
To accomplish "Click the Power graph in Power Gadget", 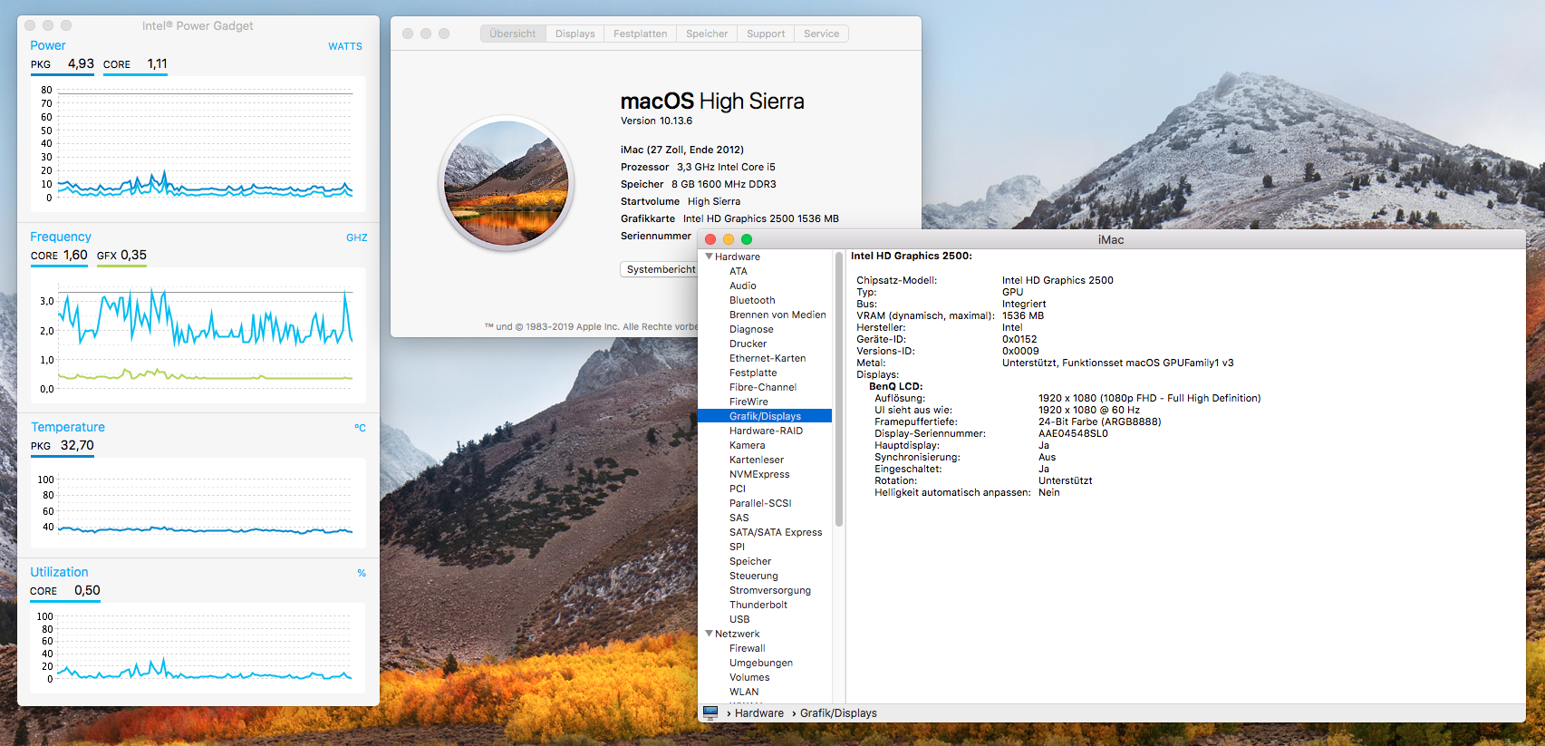I will point(198,145).
